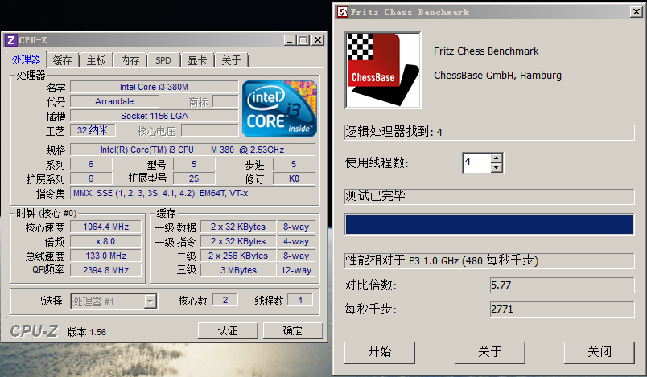Click the multiplier x 8.0 value
This screenshot has width=647, height=377.
click(x=106, y=241)
